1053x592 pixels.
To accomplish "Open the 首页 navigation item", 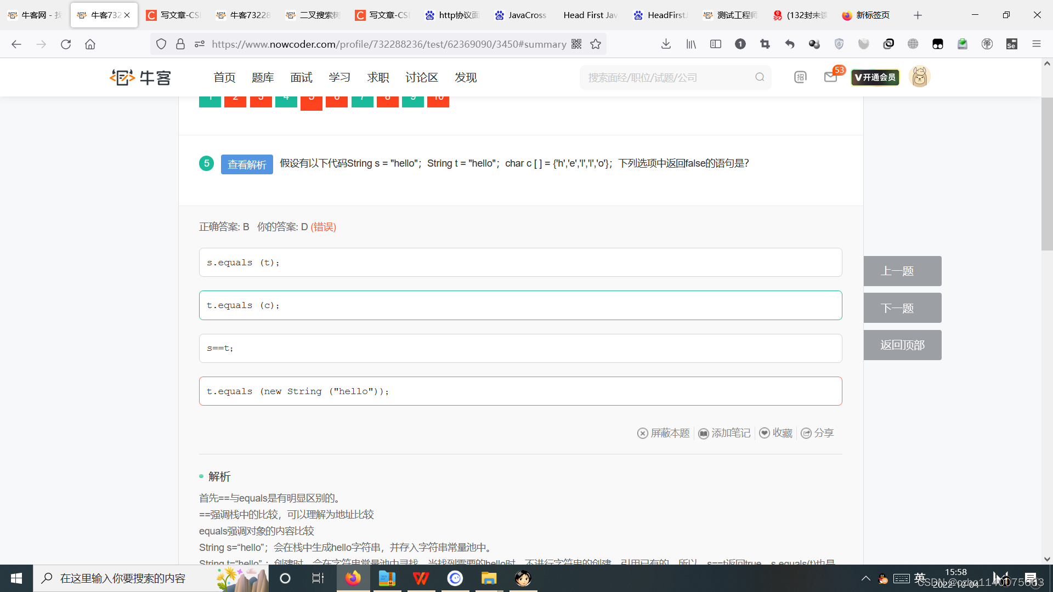I will tap(224, 77).
